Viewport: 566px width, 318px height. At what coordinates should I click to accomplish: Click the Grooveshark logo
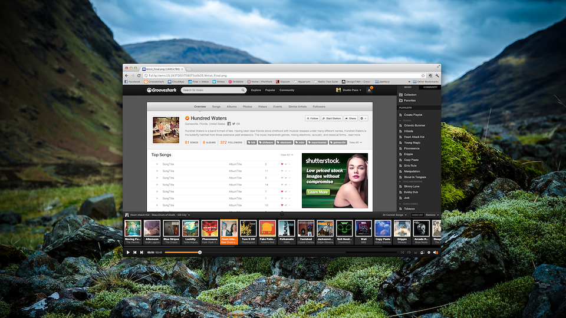(161, 90)
